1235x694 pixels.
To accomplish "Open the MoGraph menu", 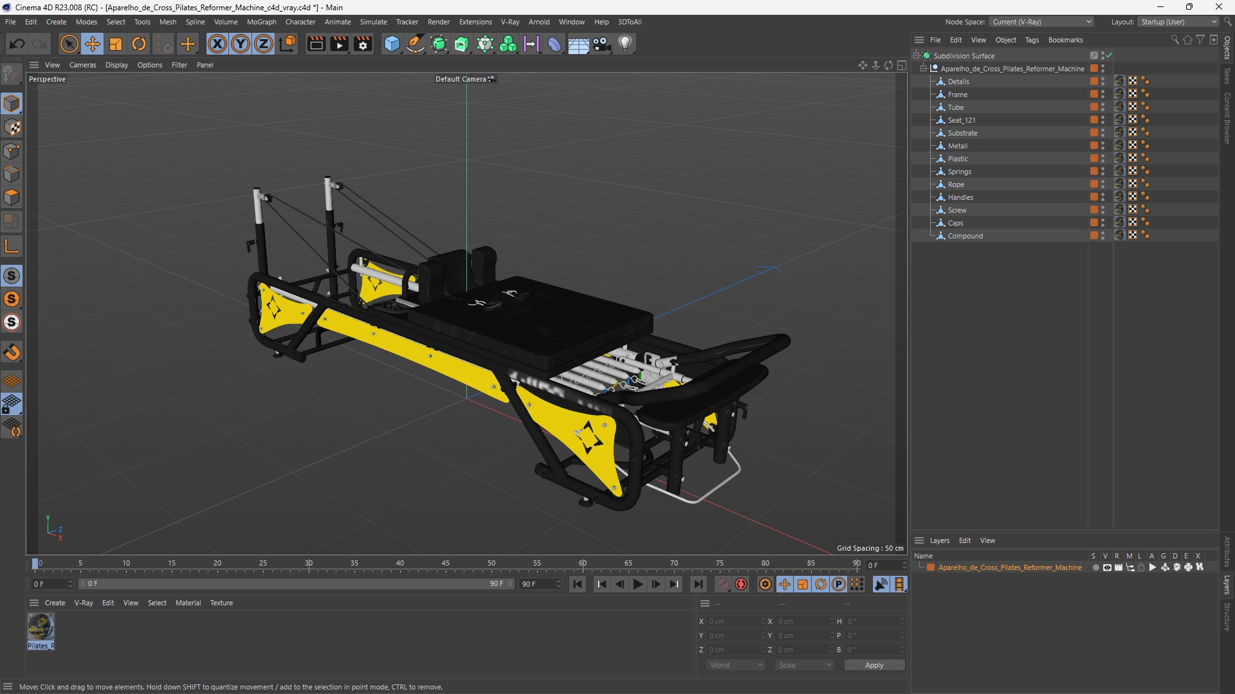I will pyautogui.click(x=261, y=22).
